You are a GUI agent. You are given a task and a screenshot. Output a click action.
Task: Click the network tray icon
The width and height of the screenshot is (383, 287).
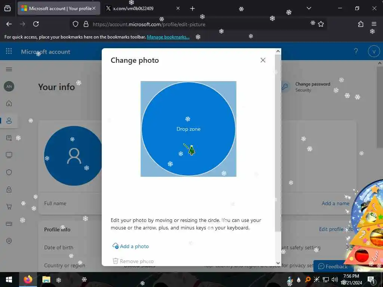tap(326, 280)
